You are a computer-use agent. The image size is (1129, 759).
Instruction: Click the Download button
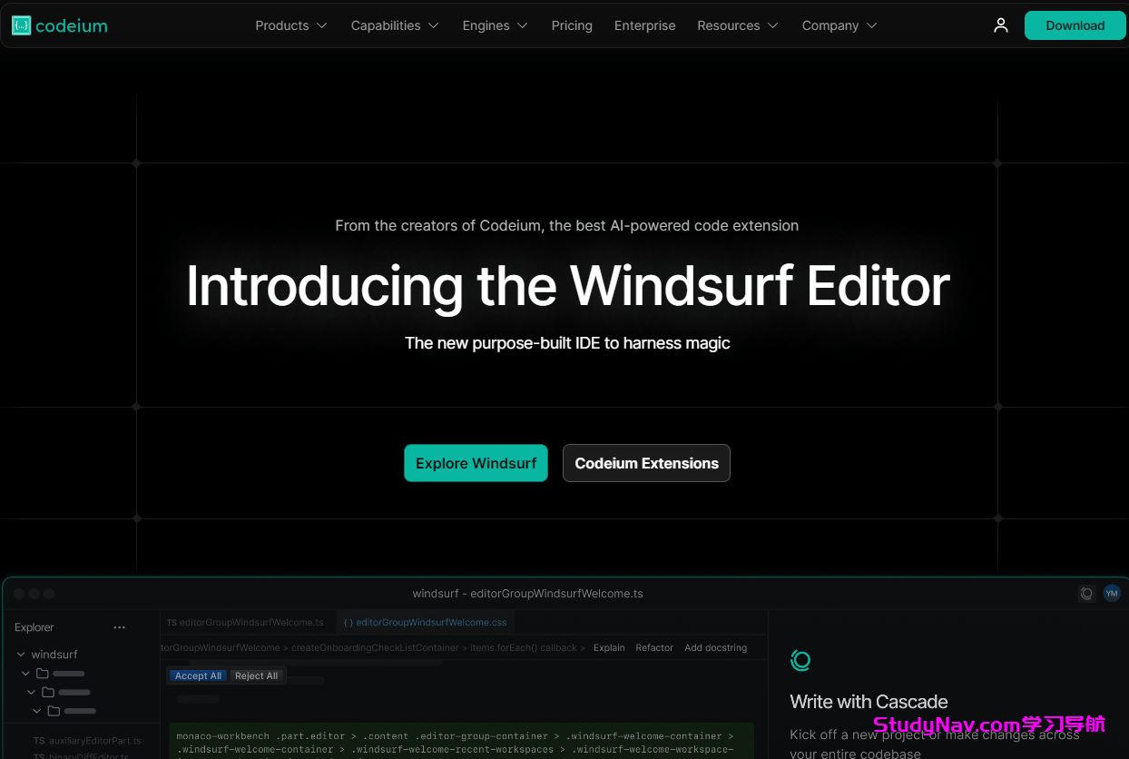[x=1075, y=25]
